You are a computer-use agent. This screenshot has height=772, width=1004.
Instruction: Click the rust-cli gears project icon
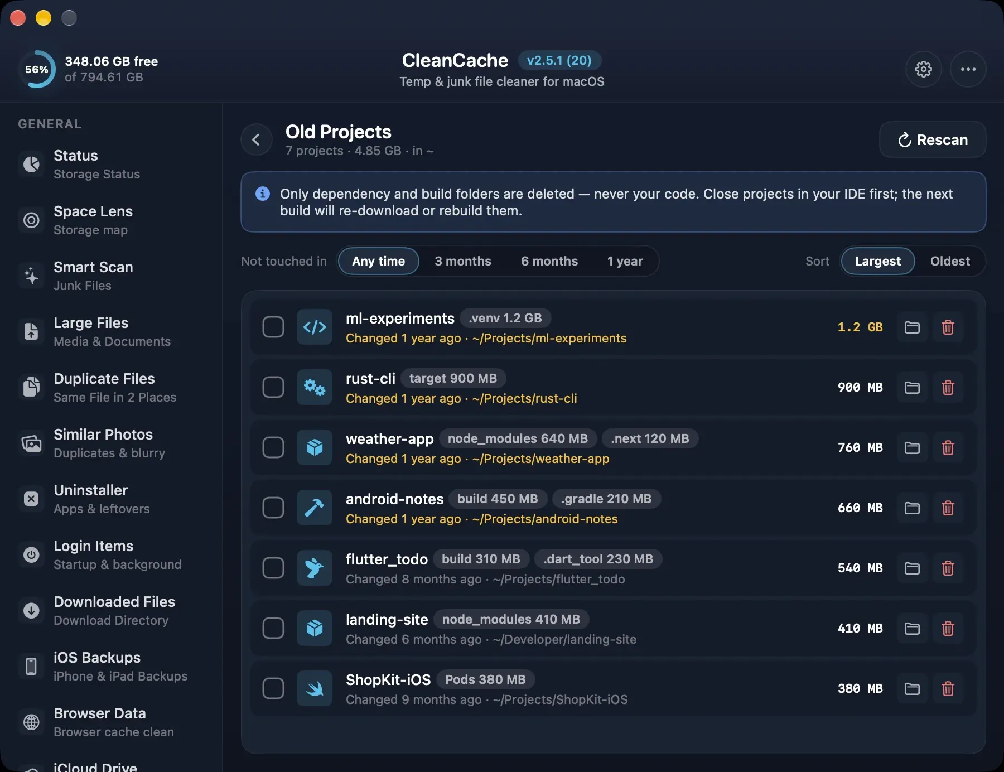click(315, 387)
